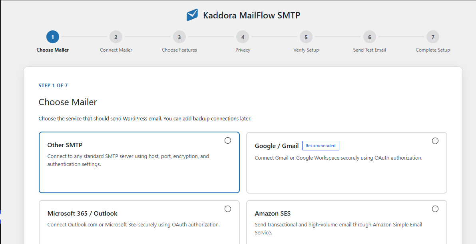Open the Privacy step label
Screen dimensions: 476x244
click(x=243, y=50)
